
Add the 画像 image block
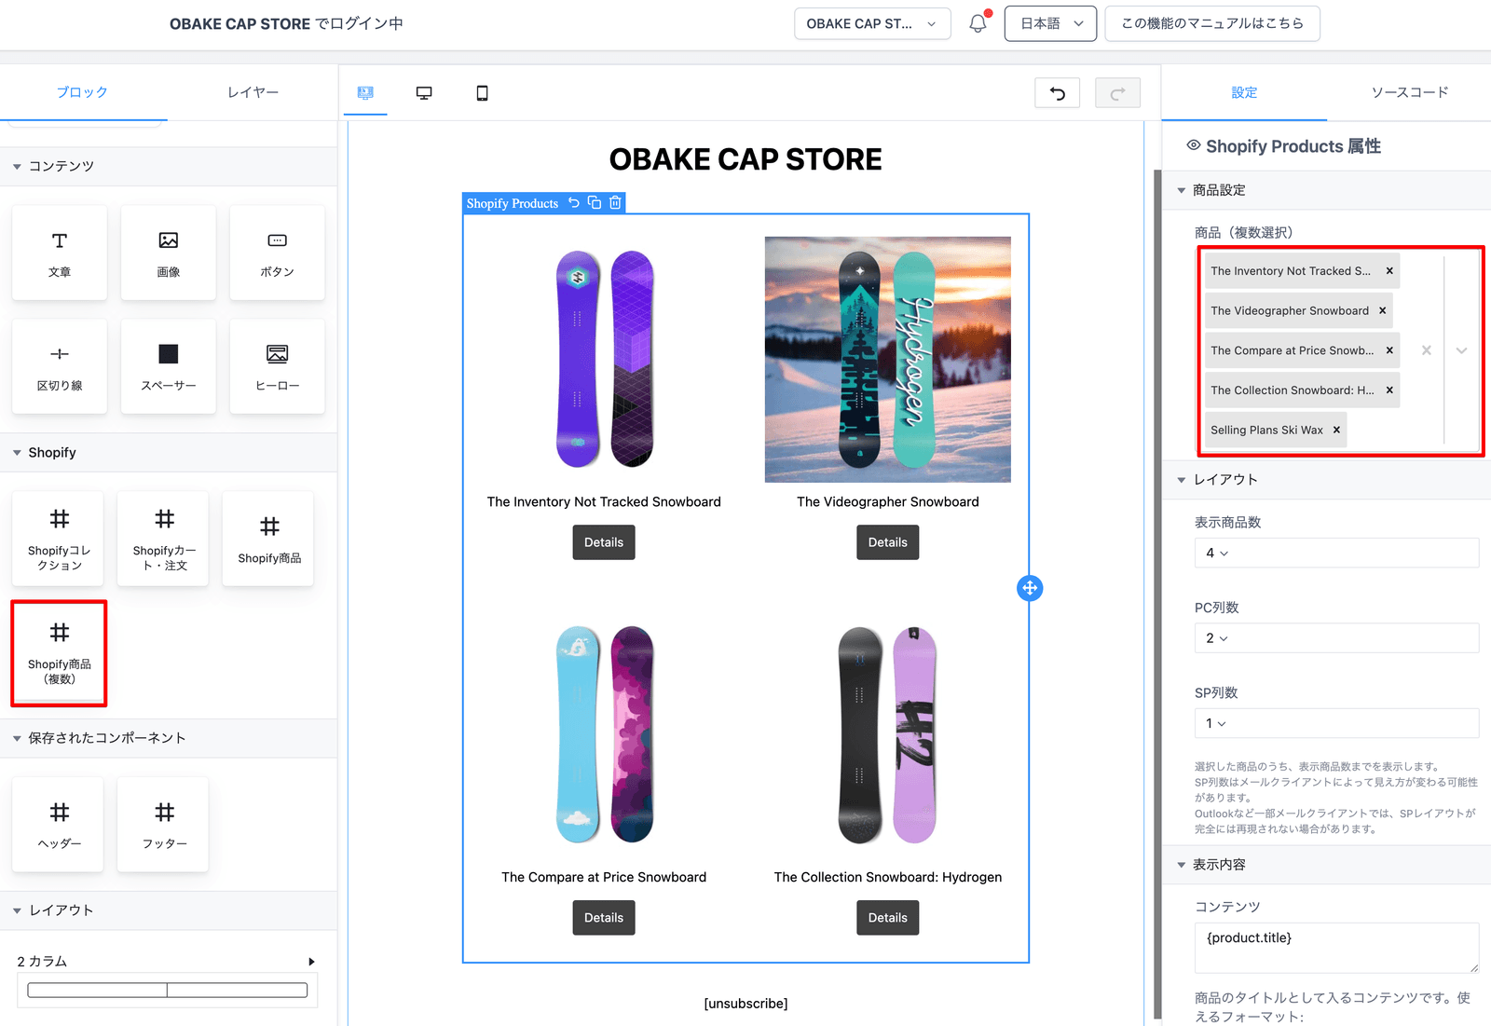coord(169,253)
